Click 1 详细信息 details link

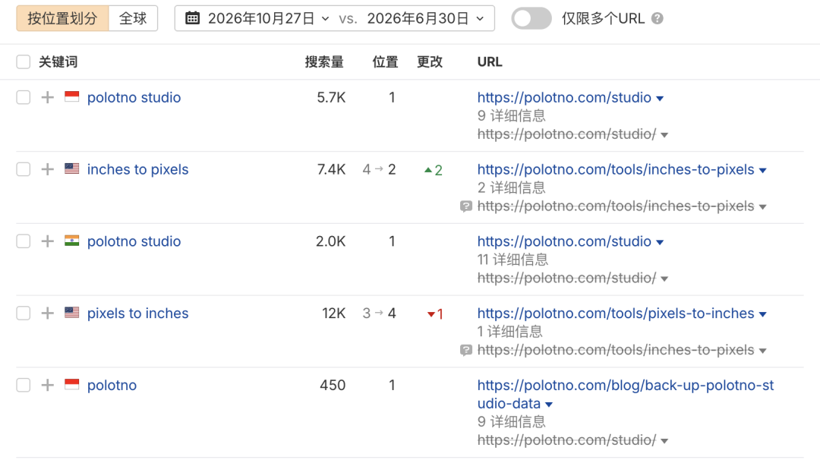(510, 332)
